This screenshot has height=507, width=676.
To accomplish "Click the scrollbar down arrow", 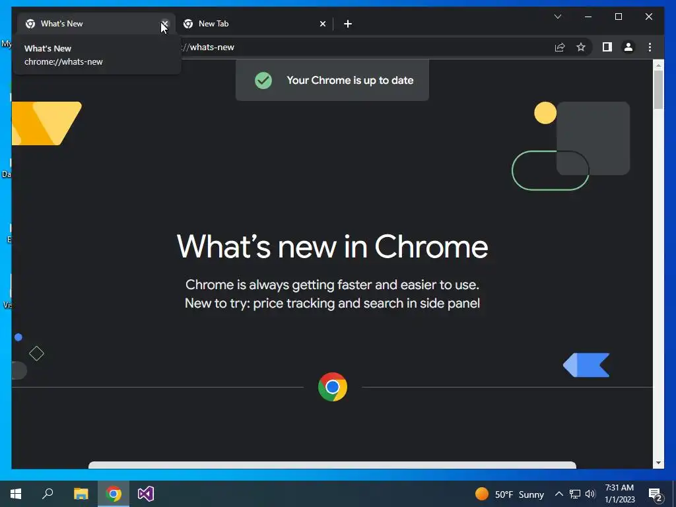I will click(658, 463).
